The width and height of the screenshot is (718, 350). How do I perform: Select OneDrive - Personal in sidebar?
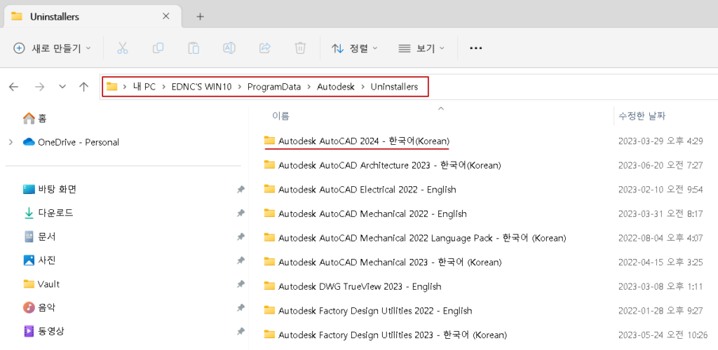[x=71, y=142]
